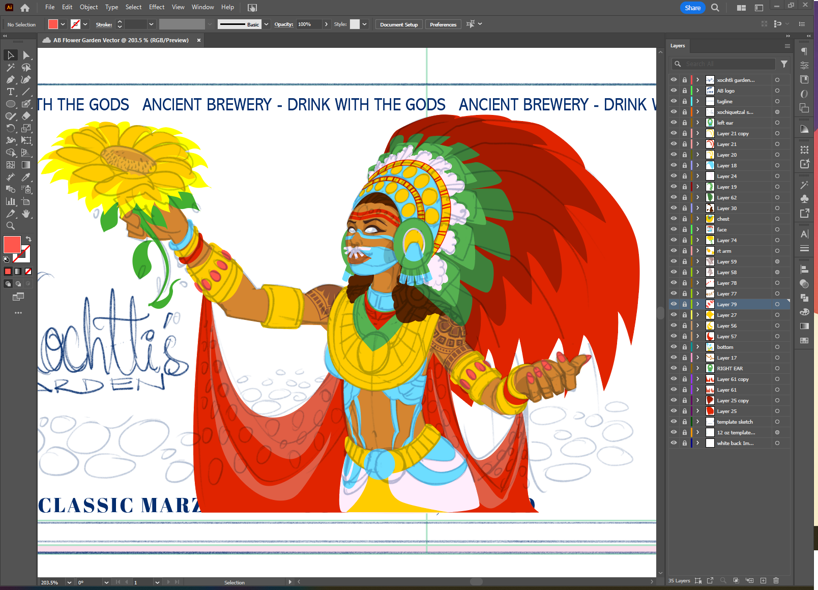818x590 pixels.
Task: Toggle lock on white back image layer
Action: tap(685, 443)
